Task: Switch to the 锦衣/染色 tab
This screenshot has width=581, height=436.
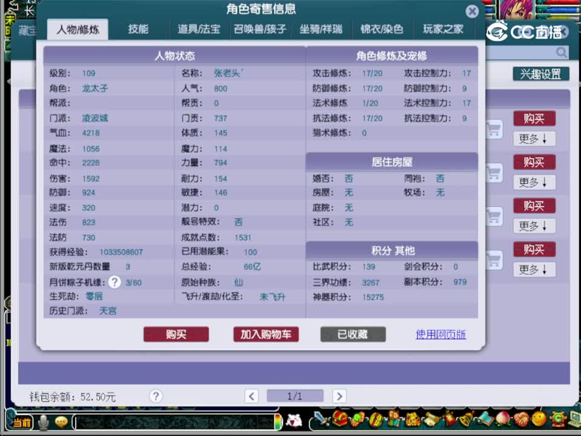Action: pyautogui.click(x=382, y=28)
